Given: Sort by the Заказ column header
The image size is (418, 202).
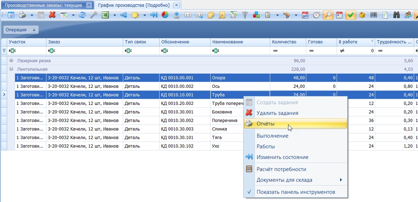Looking at the screenshot, I should pos(85,42).
